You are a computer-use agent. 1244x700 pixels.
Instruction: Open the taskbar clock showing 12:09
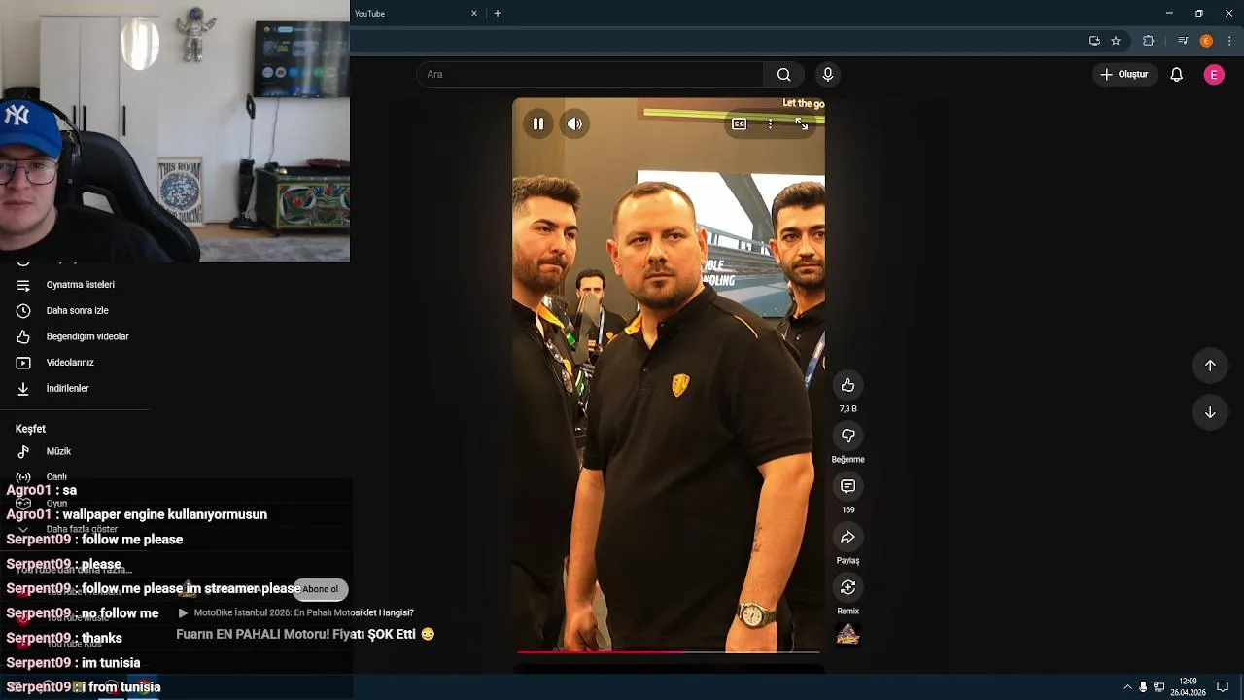coord(1188,686)
